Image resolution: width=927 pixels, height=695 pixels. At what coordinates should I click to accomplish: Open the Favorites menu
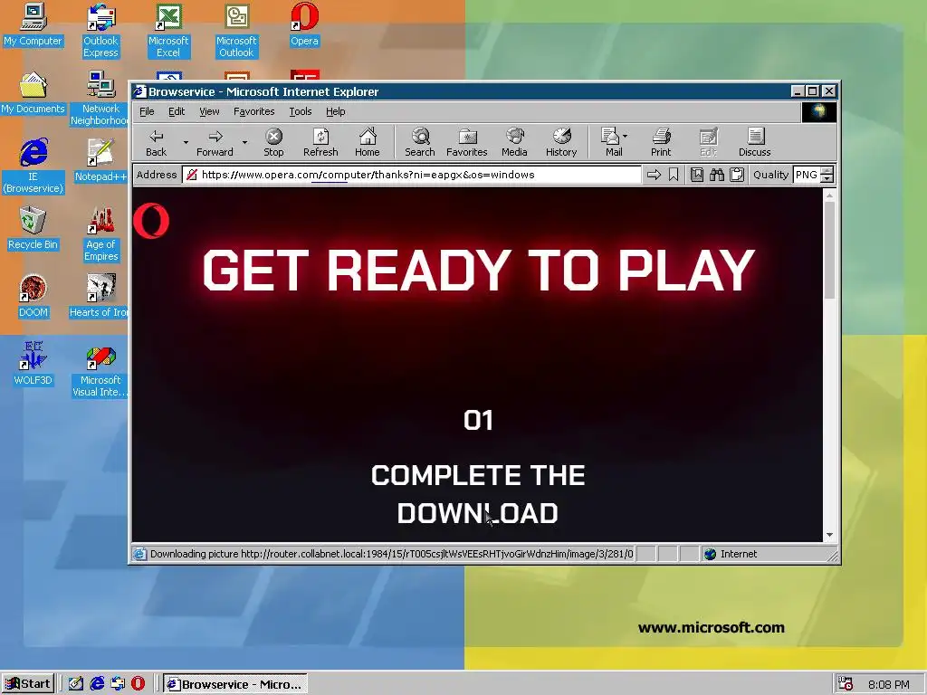click(253, 111)
